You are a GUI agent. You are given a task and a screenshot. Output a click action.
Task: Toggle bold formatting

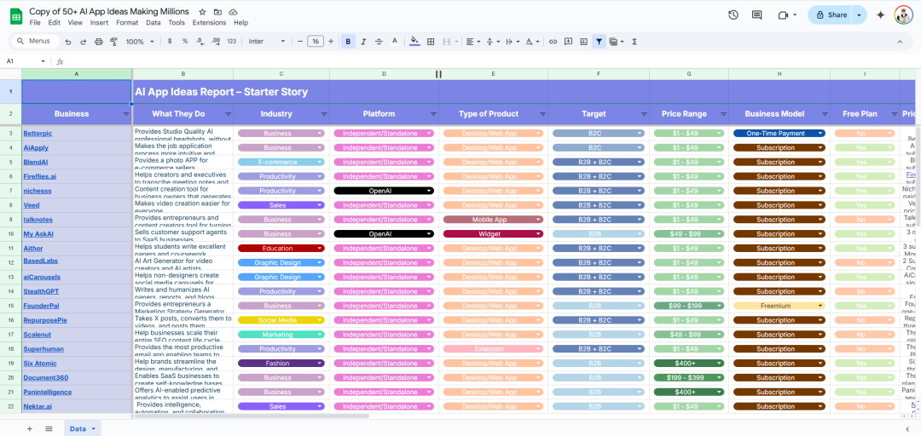point(348,42)
